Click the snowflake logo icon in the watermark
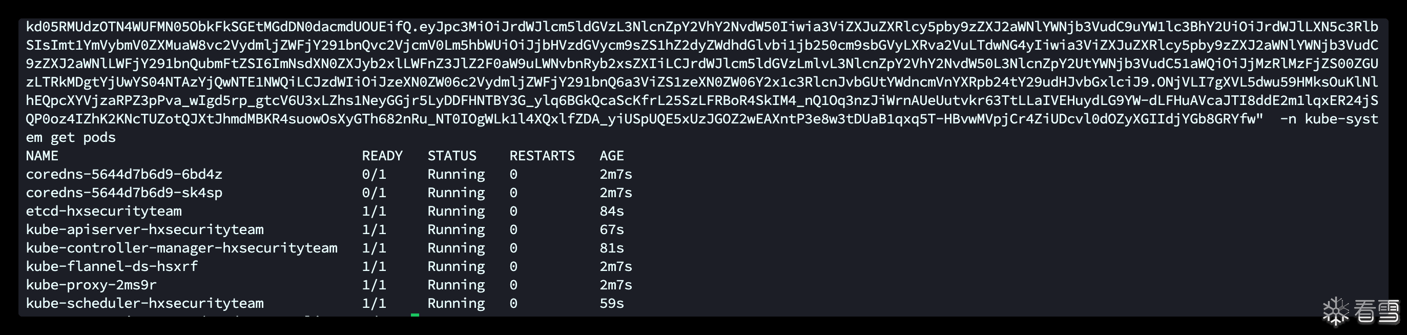The height and width of the screenshot is (335, 1407). tap(1335, 311)
